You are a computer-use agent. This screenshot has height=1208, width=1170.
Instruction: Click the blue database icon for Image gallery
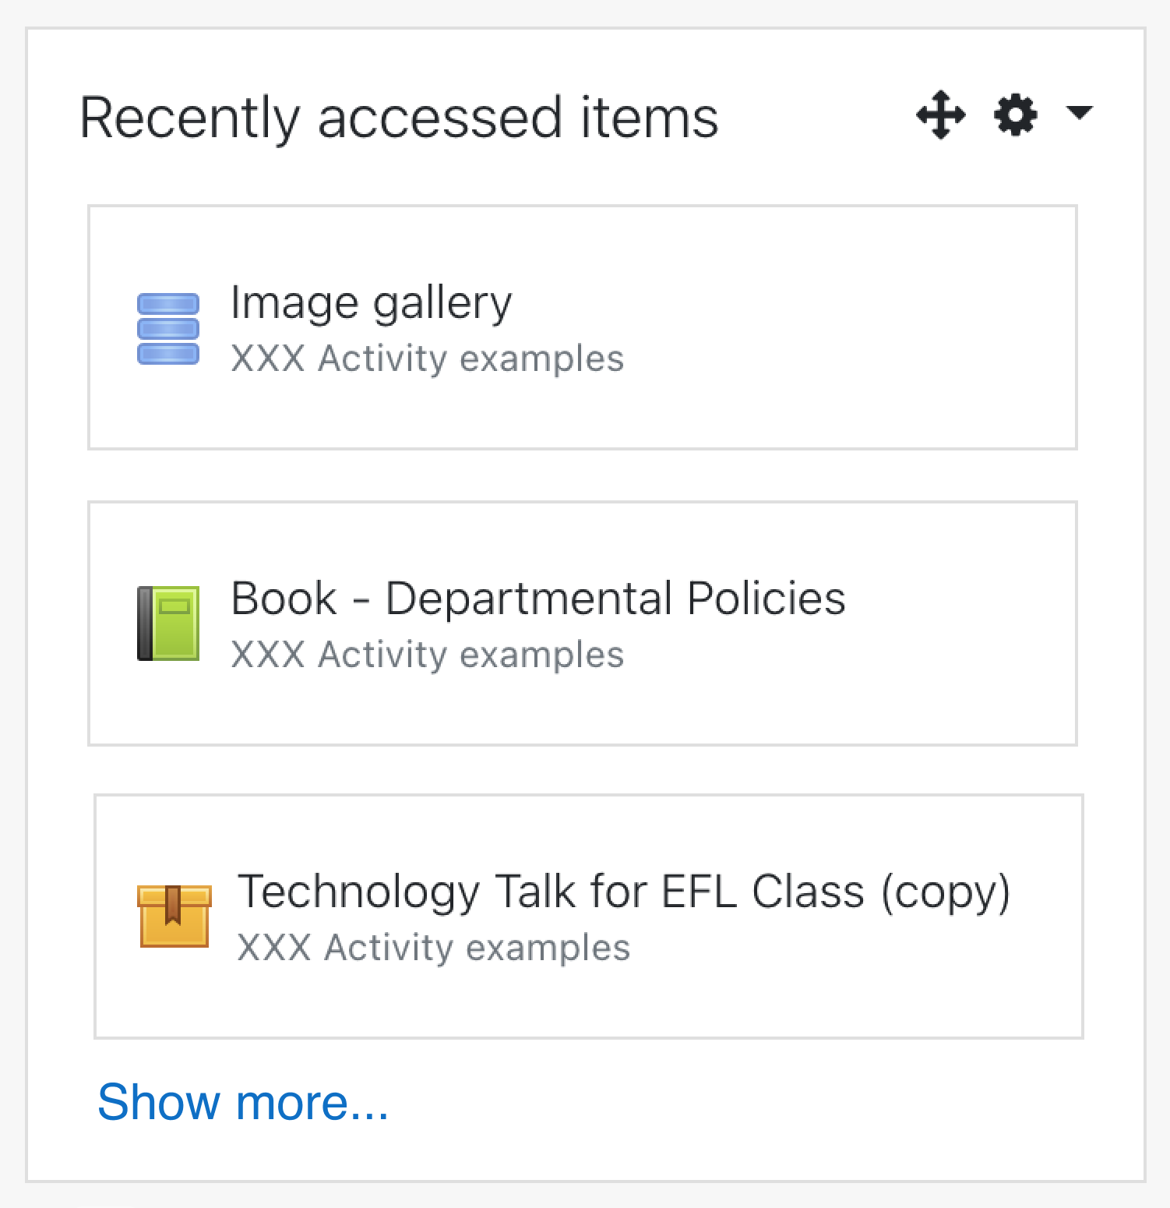[x=168, y=329]
